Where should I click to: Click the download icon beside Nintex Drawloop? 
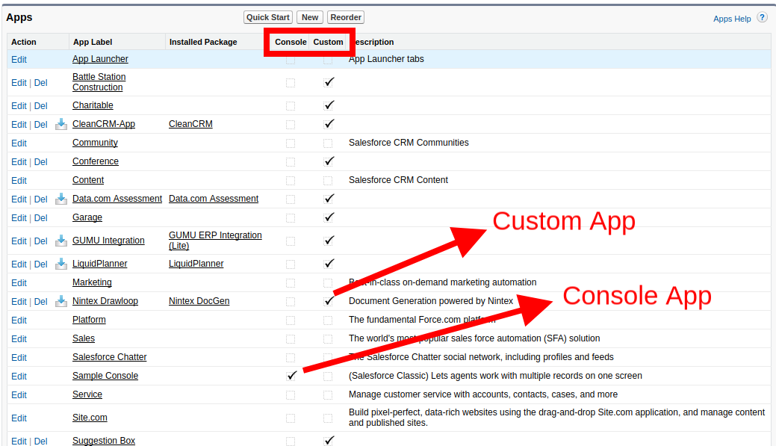pyautogui.click(x=61, y=301)
